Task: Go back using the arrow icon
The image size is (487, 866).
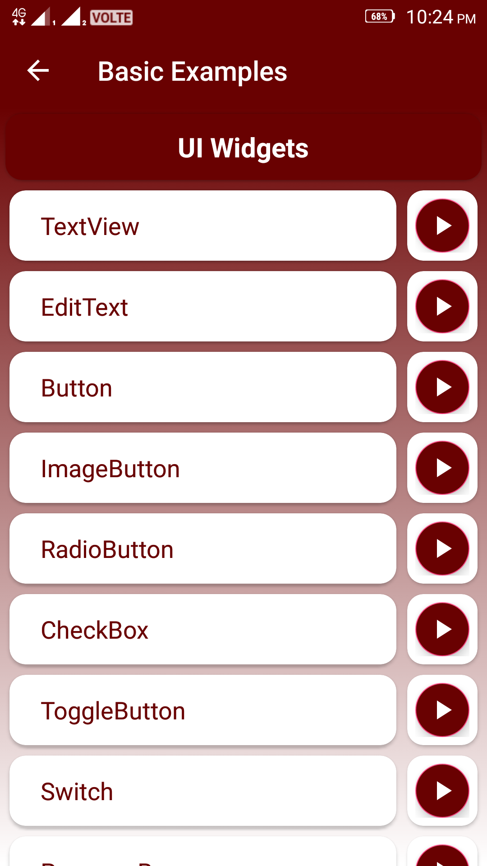Action: click(x=38, y=71)
